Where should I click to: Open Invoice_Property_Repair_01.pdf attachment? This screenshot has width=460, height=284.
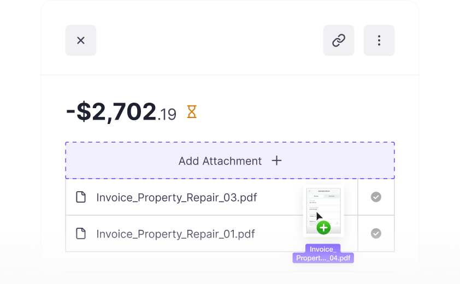[175, 234]
